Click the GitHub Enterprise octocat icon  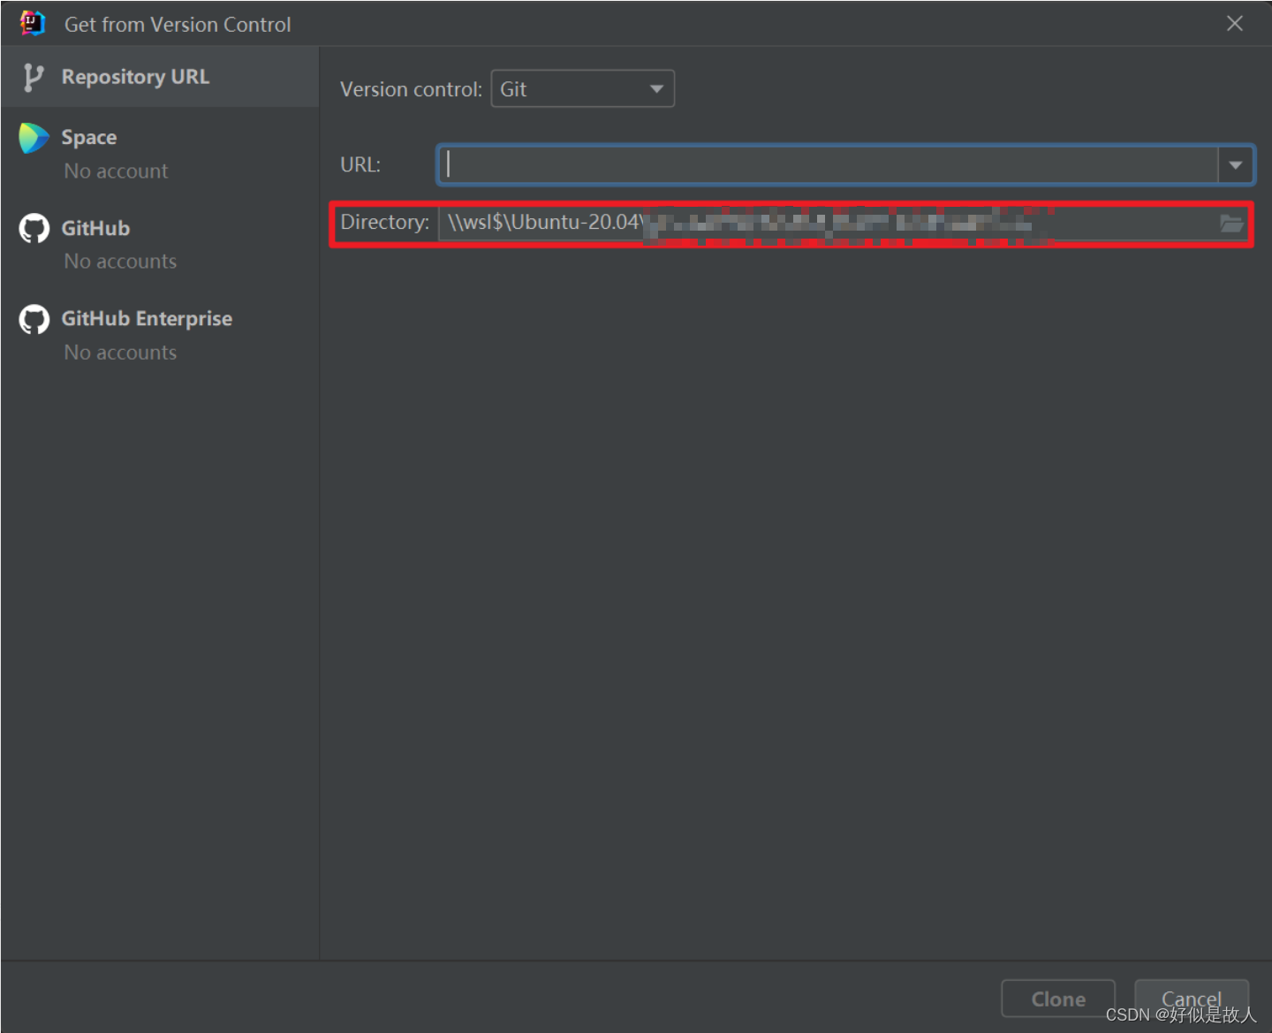coord(33,319)
